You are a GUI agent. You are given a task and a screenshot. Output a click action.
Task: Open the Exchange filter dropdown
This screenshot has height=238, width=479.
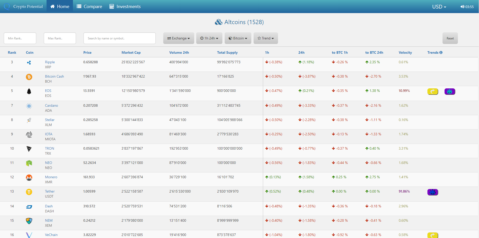179,38
